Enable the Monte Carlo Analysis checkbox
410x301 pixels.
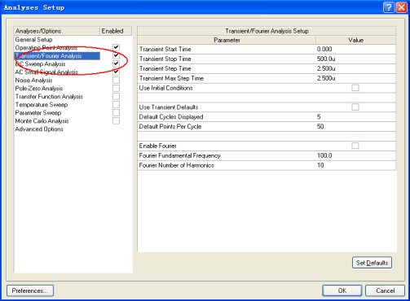[x=116, y=120]
